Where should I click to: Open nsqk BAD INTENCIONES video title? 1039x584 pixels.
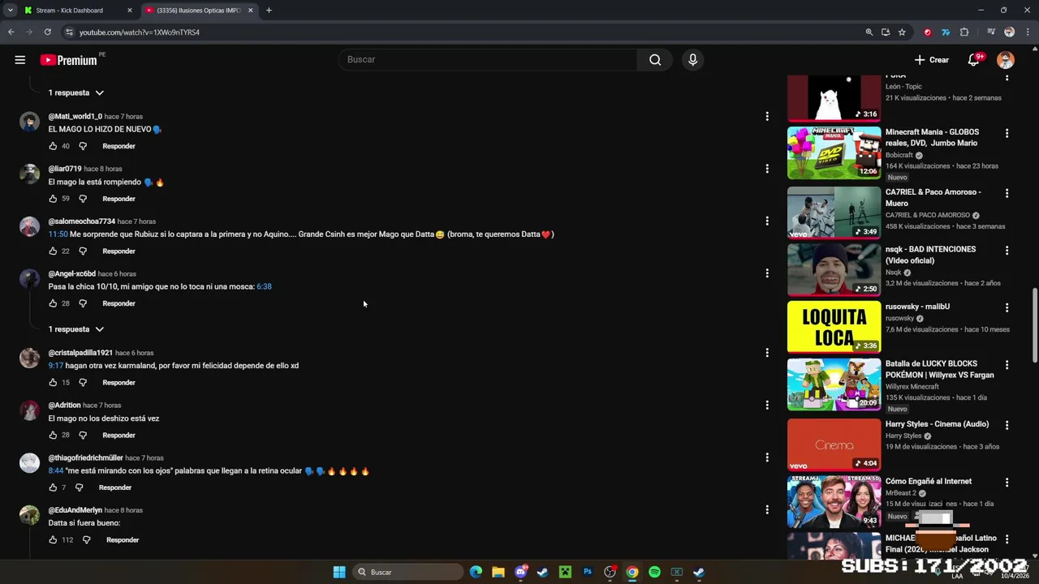(x=930, y=255)
